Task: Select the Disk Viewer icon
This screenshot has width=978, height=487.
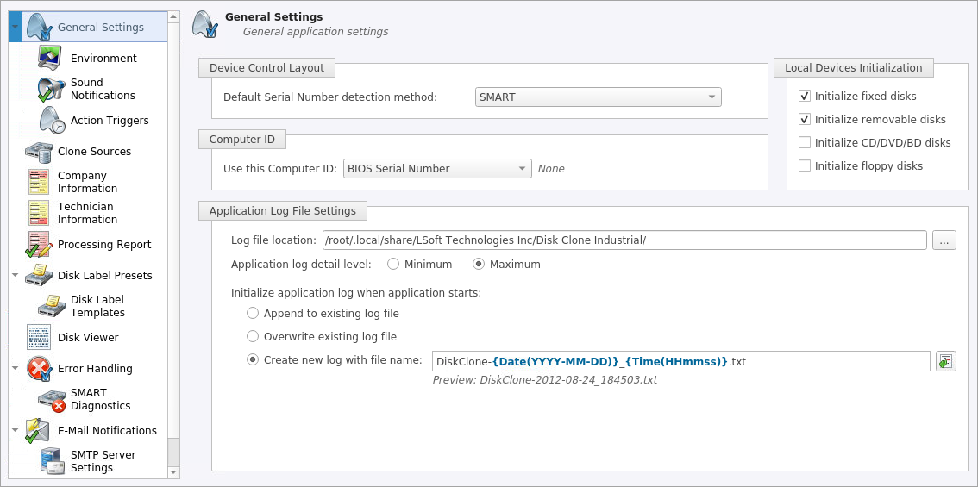Action: [38, 337]
